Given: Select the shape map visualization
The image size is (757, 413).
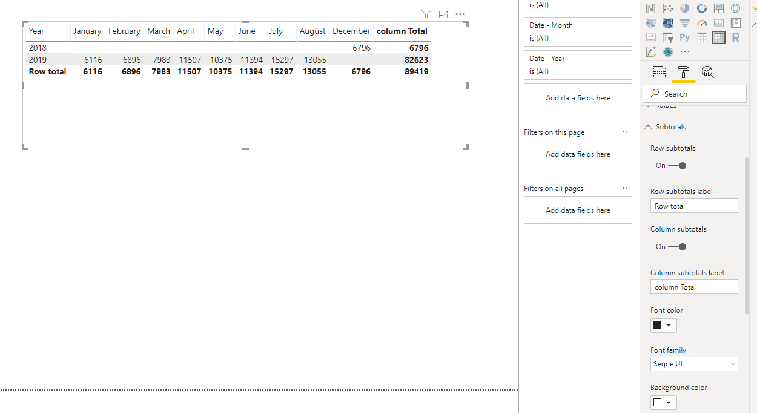Looking at the screenshot, I should pos(668,23).
